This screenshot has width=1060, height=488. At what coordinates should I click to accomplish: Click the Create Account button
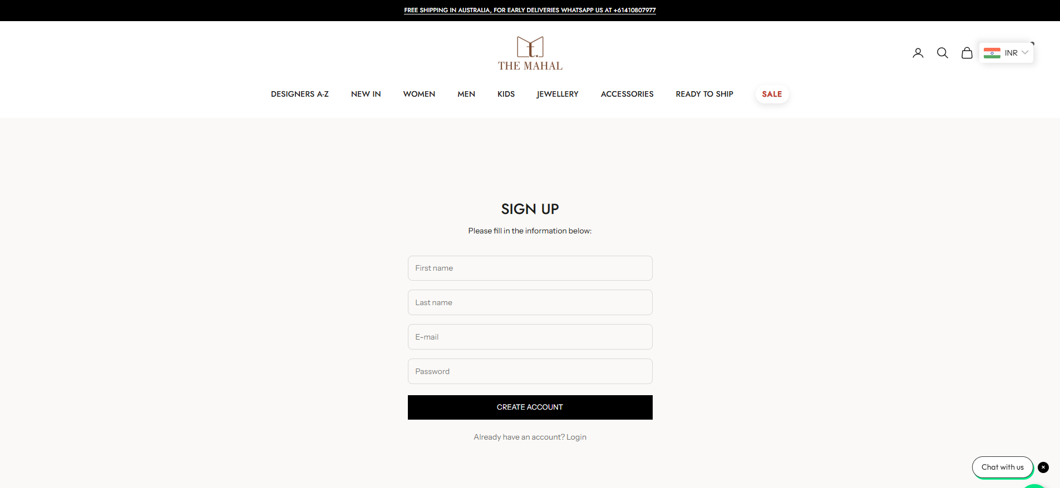click(x=530, y=407)
